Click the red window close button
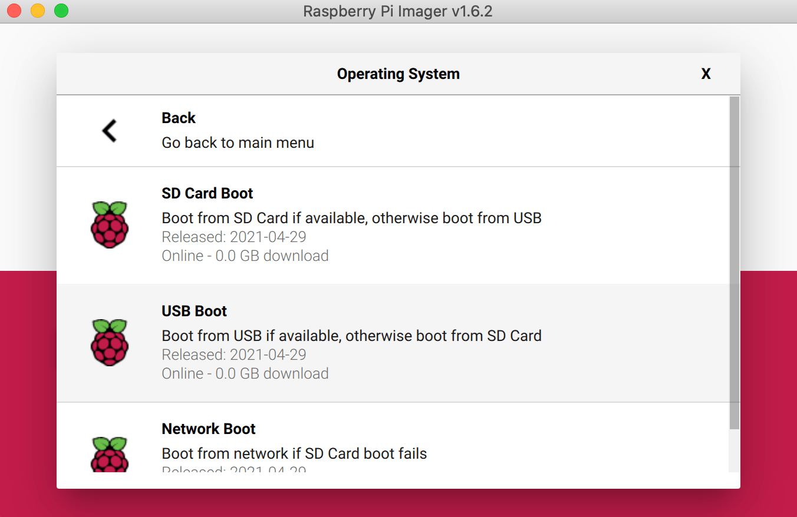Viewport: 797px width, 517px height. [14, 11]
